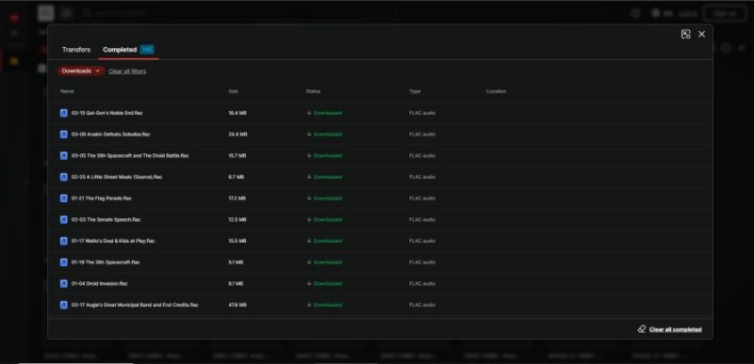Click download arrow icon in Street Music row
The height and width of the screenshot is (364, 754).
coord(309,177)
